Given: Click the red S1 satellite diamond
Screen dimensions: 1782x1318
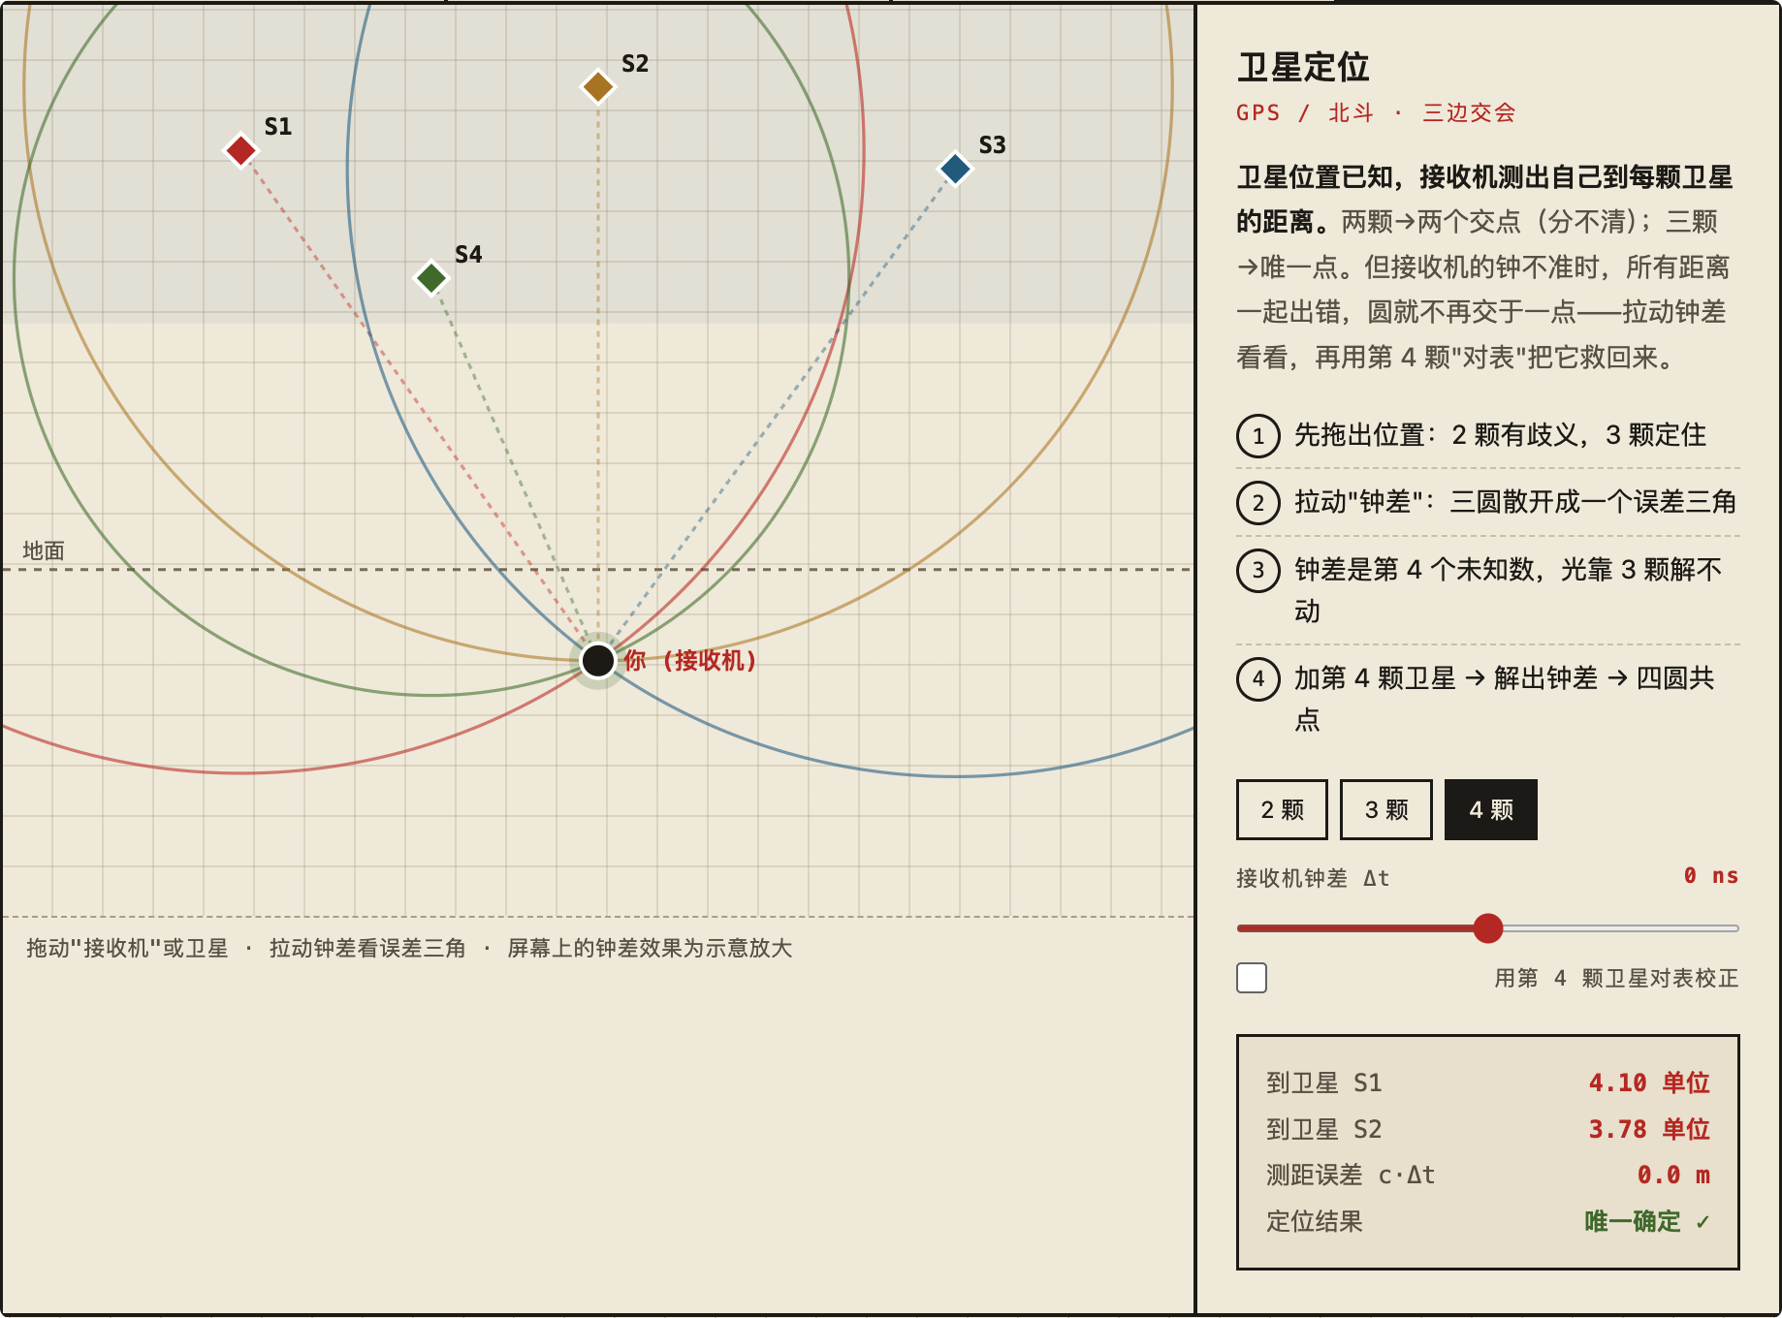Looking at the screenshot, I should 240,150.
